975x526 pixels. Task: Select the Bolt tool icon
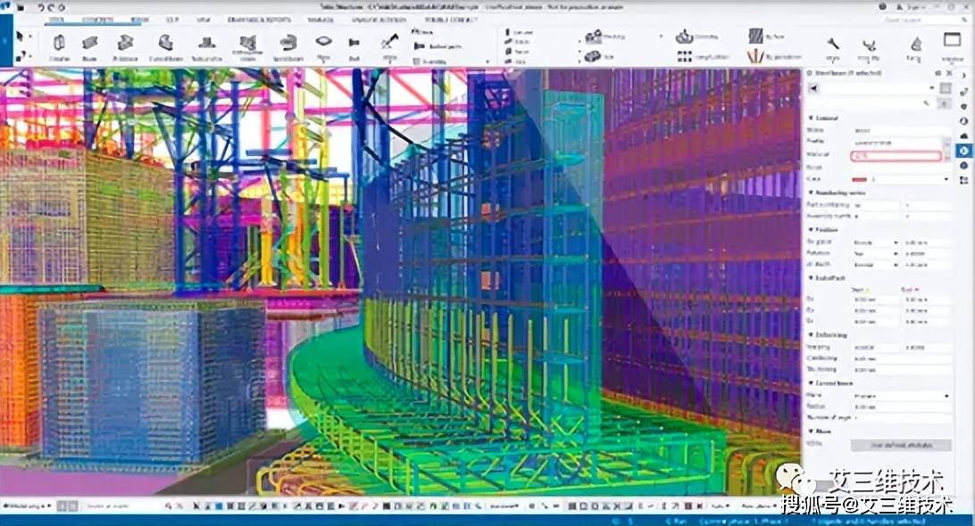tap(354, 45)
